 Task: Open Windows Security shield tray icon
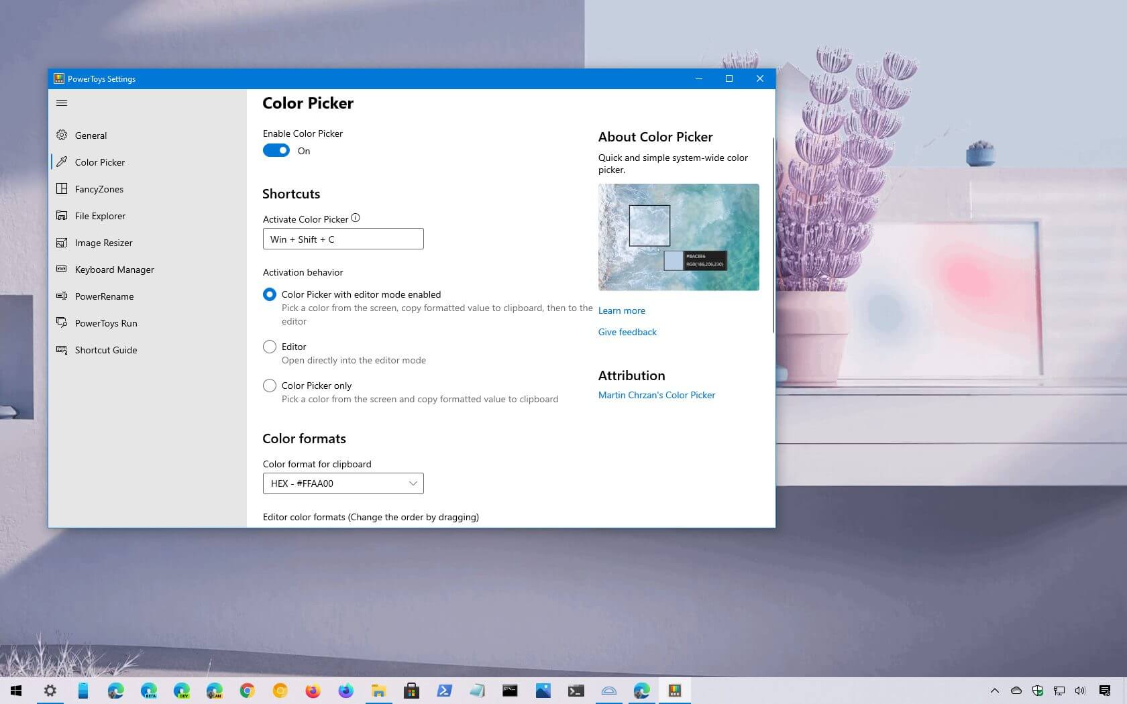click(1038, 691)
